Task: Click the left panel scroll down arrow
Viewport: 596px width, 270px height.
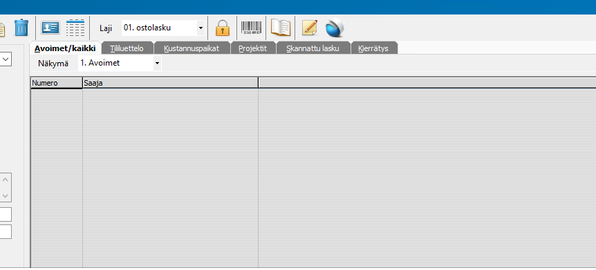Action: coord(6,195)
